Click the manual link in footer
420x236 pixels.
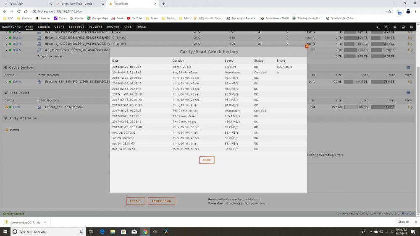tap(409, 213)
